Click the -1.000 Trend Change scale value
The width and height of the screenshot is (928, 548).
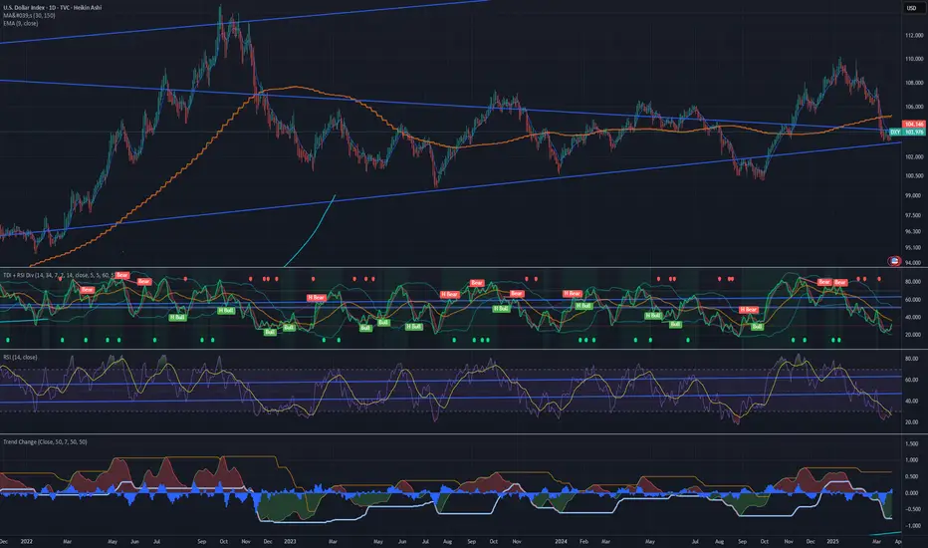point(911,526)
